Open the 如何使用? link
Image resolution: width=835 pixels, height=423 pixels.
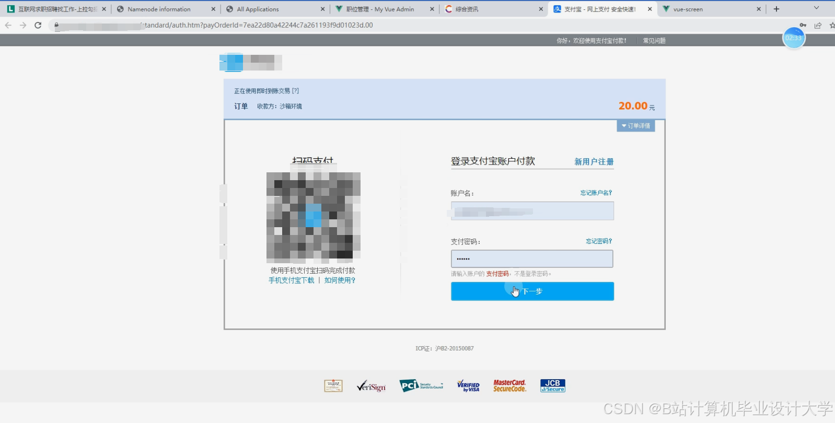[340, 280]
